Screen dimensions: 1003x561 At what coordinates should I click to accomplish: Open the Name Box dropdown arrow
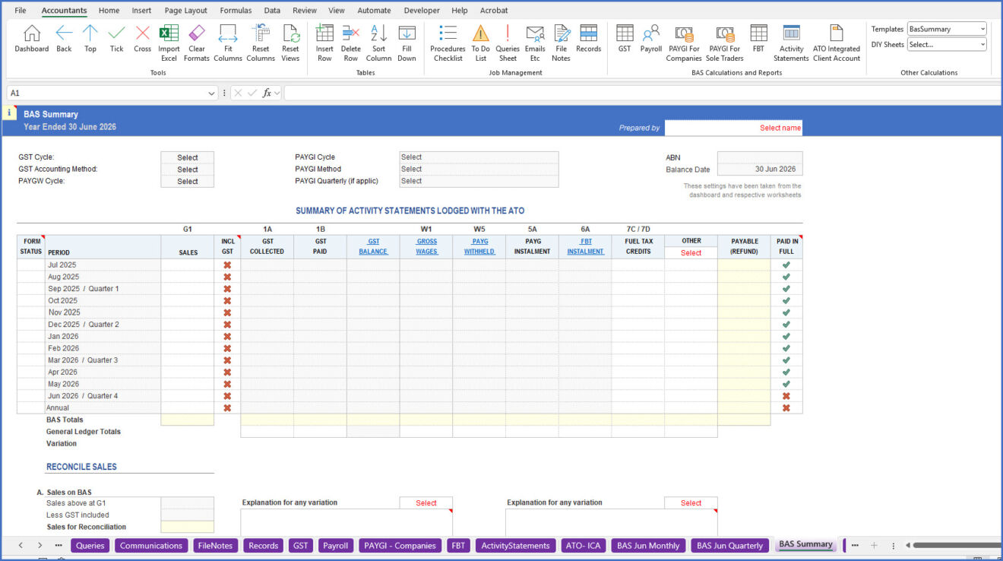[211, 93]
